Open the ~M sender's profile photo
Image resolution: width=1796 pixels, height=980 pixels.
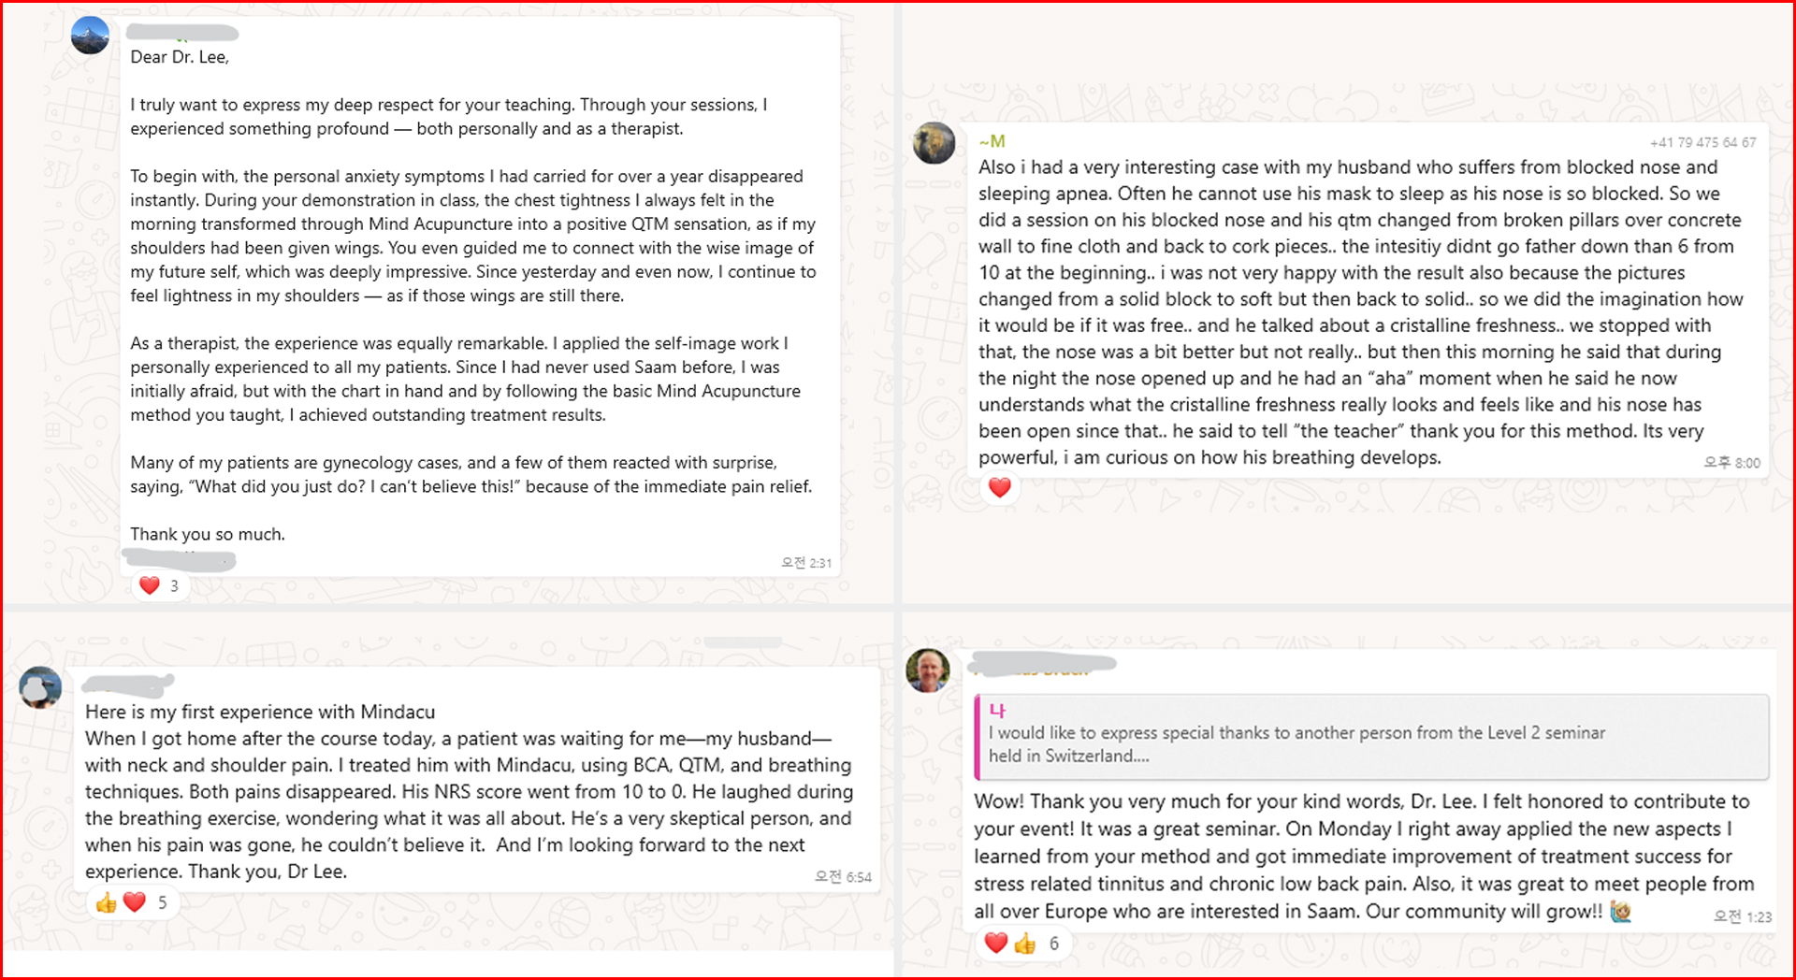(x=934, y=143)
